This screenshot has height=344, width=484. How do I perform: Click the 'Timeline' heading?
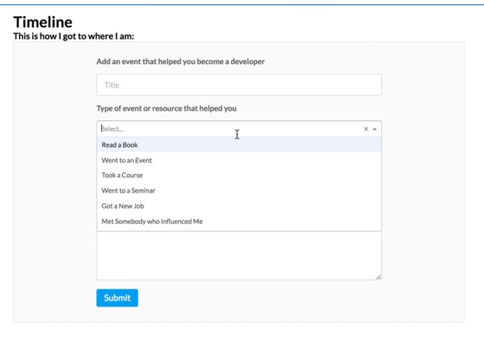click(x=43, y=22)
